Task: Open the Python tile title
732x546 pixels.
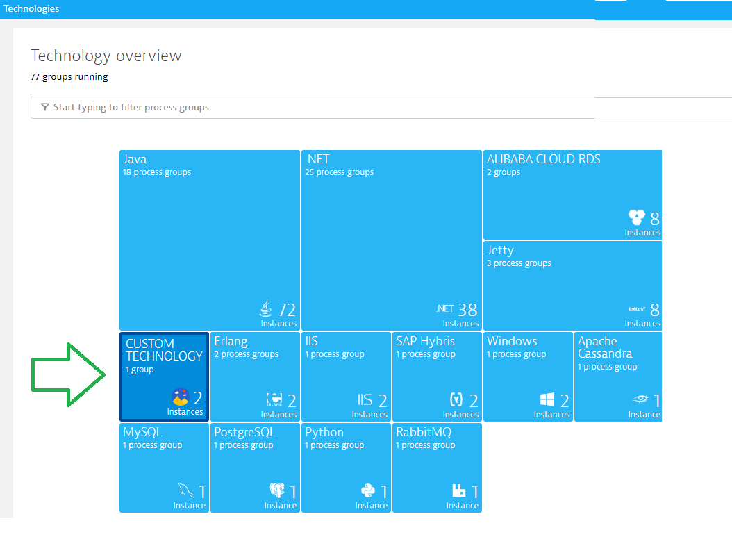Action: [324, 433]
